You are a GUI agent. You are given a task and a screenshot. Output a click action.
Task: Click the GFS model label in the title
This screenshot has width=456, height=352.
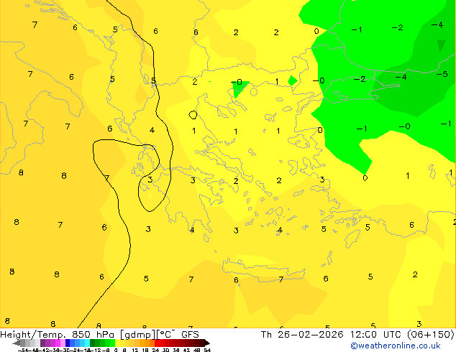[x=190, y=335]
